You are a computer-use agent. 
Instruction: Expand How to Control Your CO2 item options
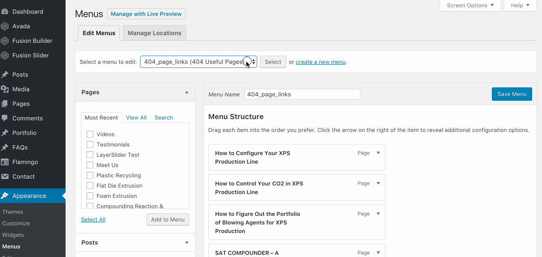pos(378,183)
